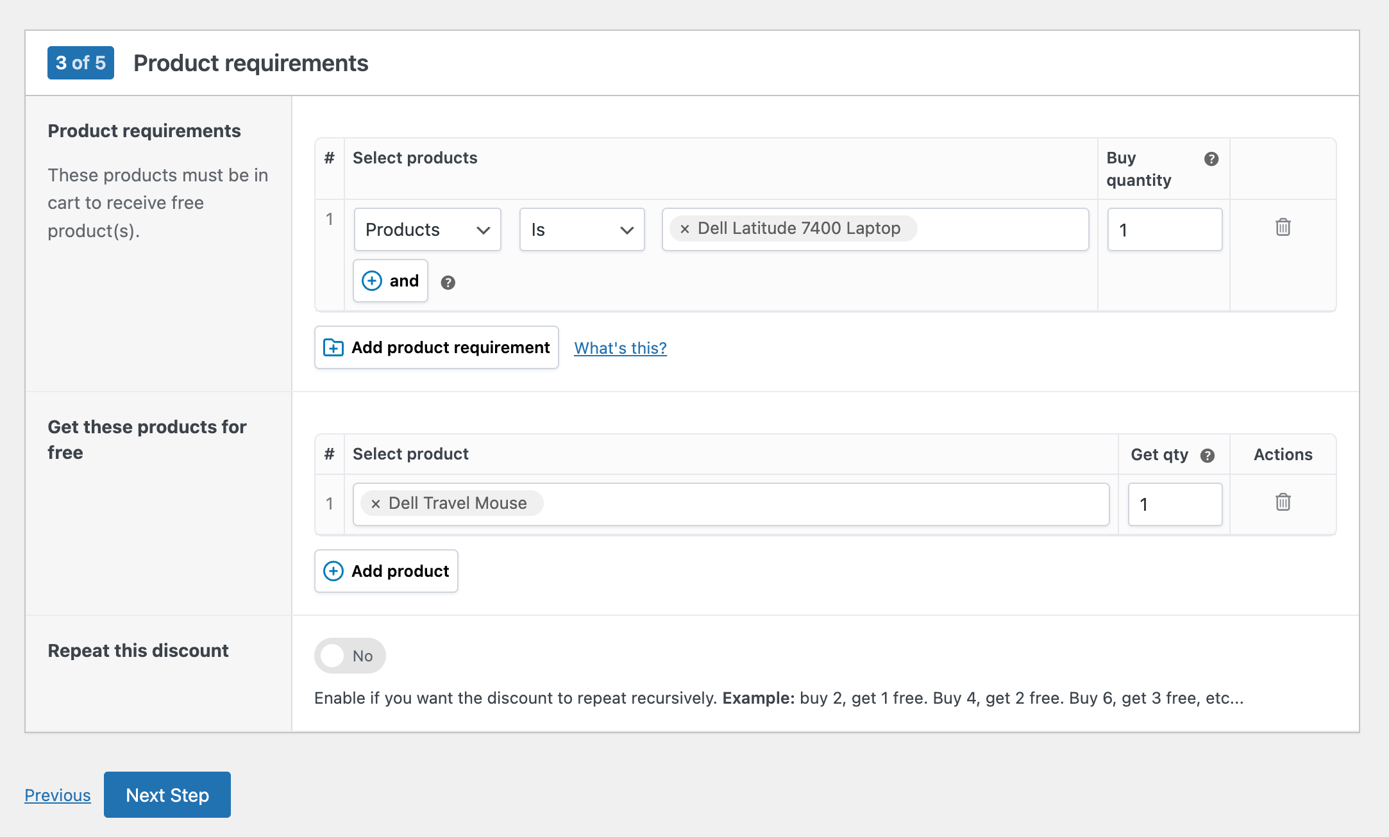Focus the Get qty input field
This screenshot has height=837, width=1389.
click(x=1175, y=504)
